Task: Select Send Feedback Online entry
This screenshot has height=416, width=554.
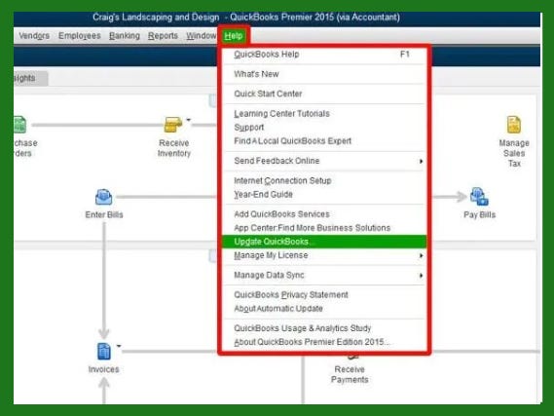Action: click(x=324, y=161)
